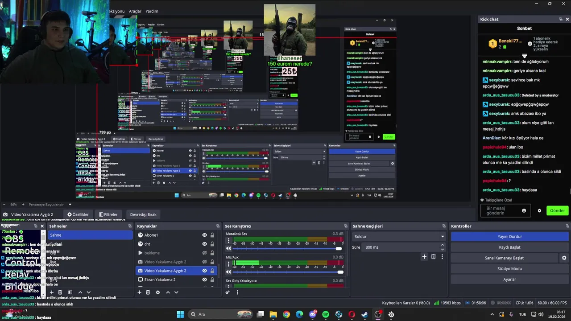This screenshot has height=321, width=571.
Task: Move selected source up
Action: point(168,292)
